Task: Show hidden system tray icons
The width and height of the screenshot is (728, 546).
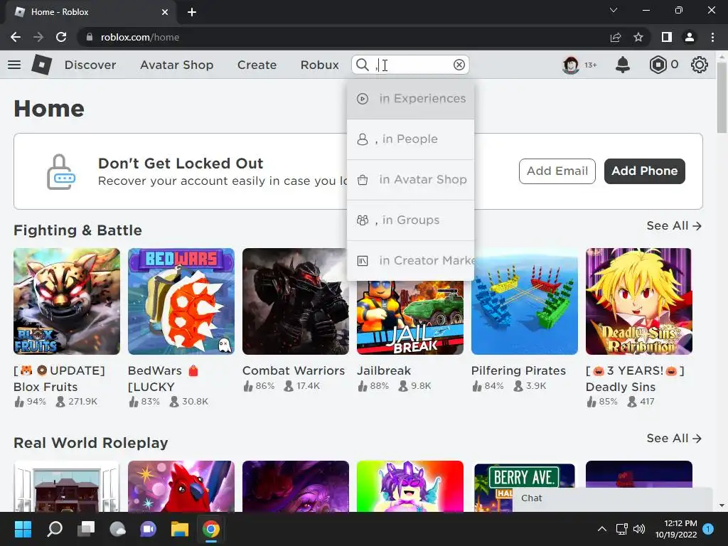Action: [601, 529]
